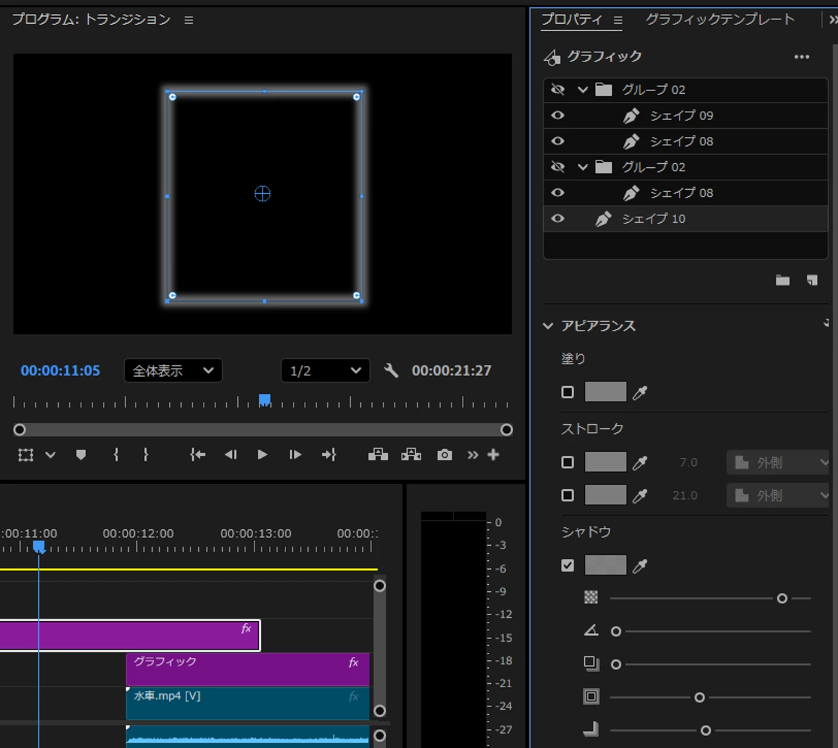Viewport: 838px width, 748px height.
Task: Select the プログラム: トランジション panel tab
Action: 91,20
